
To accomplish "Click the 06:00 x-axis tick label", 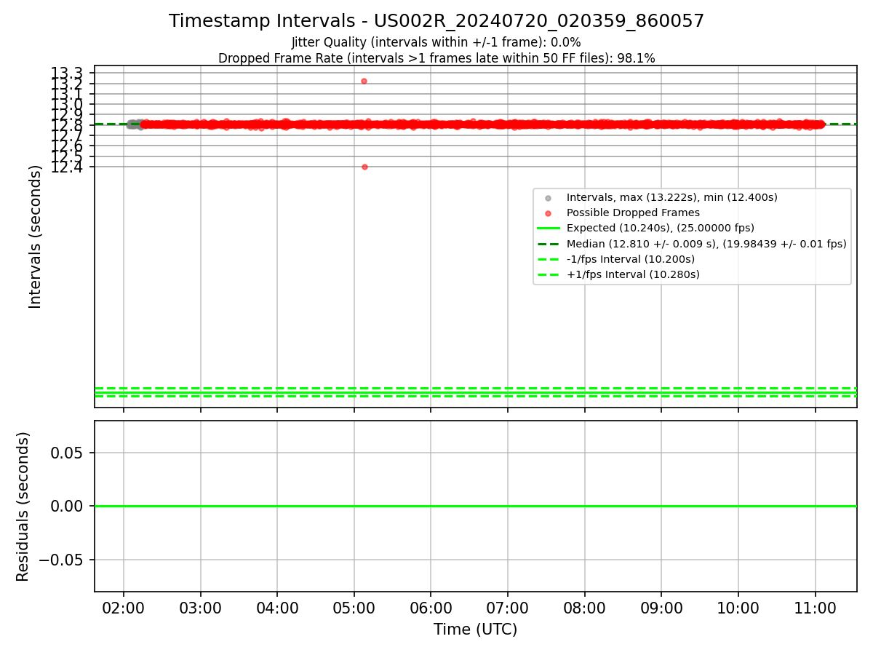I will [431, 608].
